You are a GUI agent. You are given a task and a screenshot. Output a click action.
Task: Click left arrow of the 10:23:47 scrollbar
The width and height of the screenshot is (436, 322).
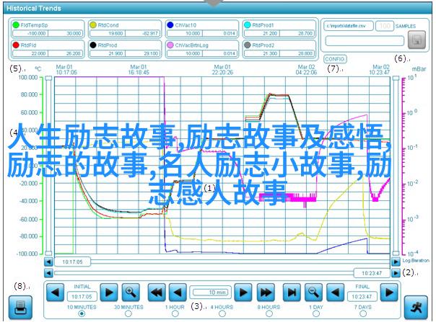point(48,274)
